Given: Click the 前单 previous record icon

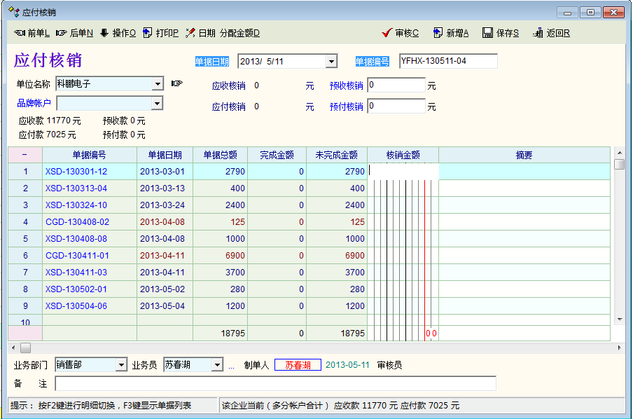Looking at the screenshot, I should point(20,33).
